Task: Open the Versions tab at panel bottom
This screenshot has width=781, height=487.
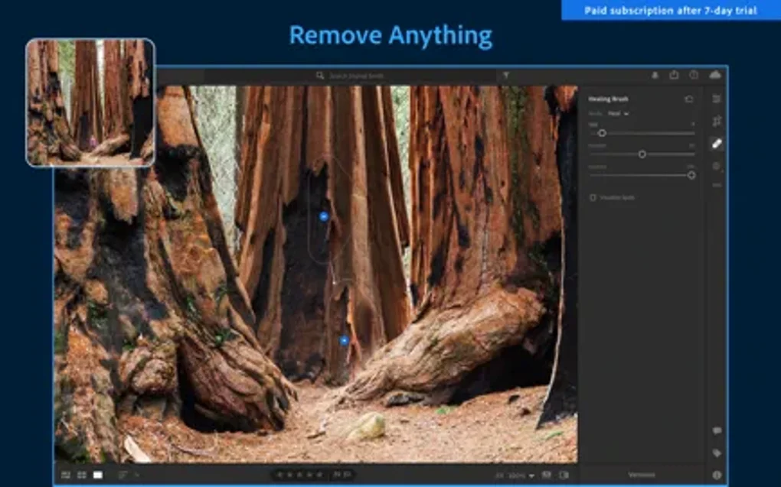Action: [641, 475]
